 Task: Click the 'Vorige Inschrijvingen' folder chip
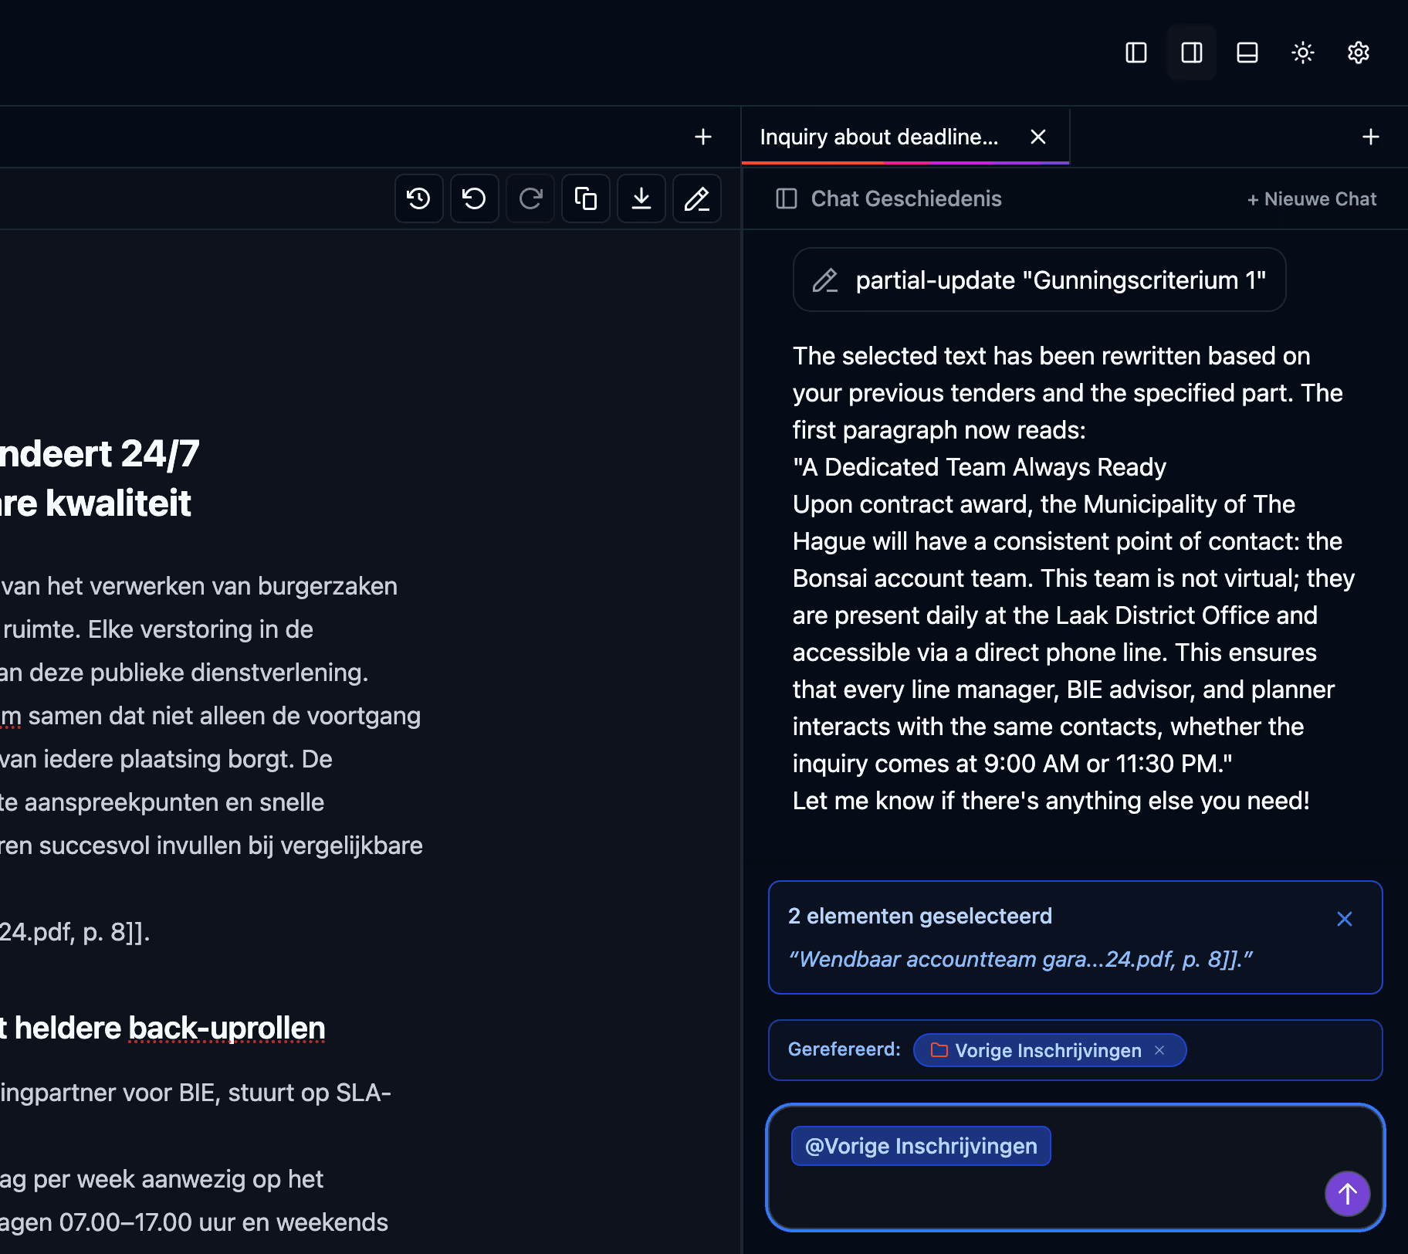(1049, 1050)
